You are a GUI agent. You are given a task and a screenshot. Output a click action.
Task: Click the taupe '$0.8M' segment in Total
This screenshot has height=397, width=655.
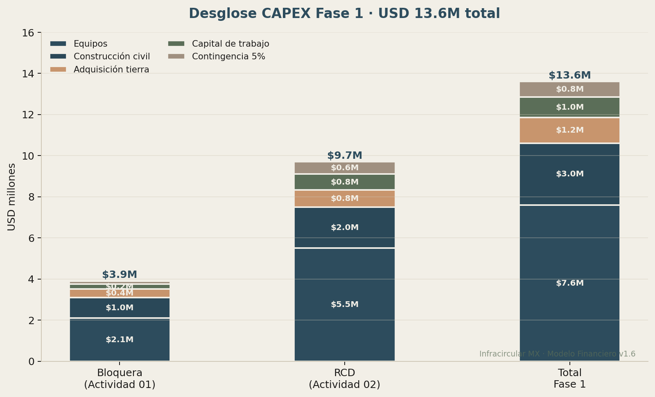[570, 89]
